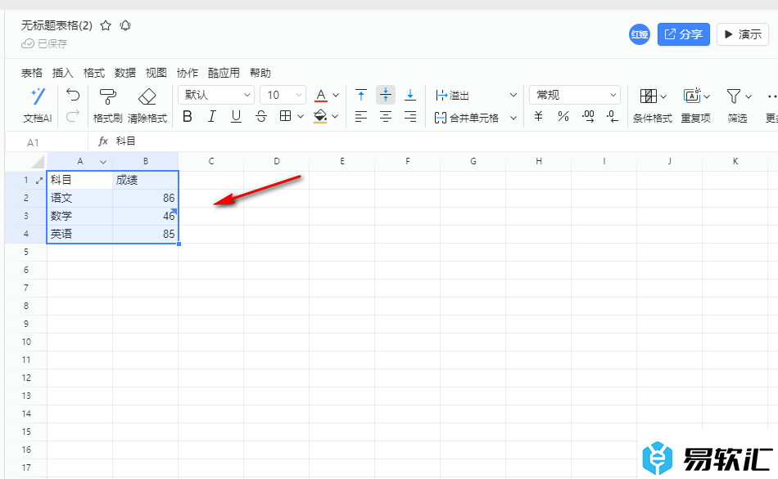Toggle bold formatting
Image resolution: width=778 pixels, height=479 pixels.
pyautogui.click(x=188, y=116)
